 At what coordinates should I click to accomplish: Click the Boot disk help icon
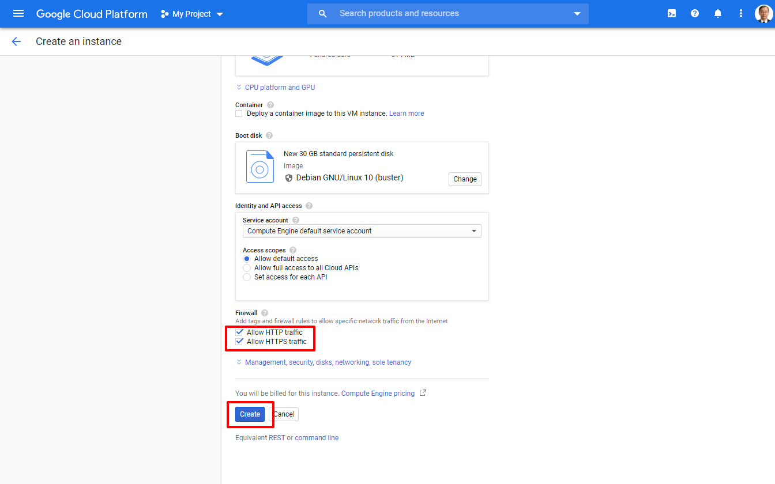click(x=269, y=135)
